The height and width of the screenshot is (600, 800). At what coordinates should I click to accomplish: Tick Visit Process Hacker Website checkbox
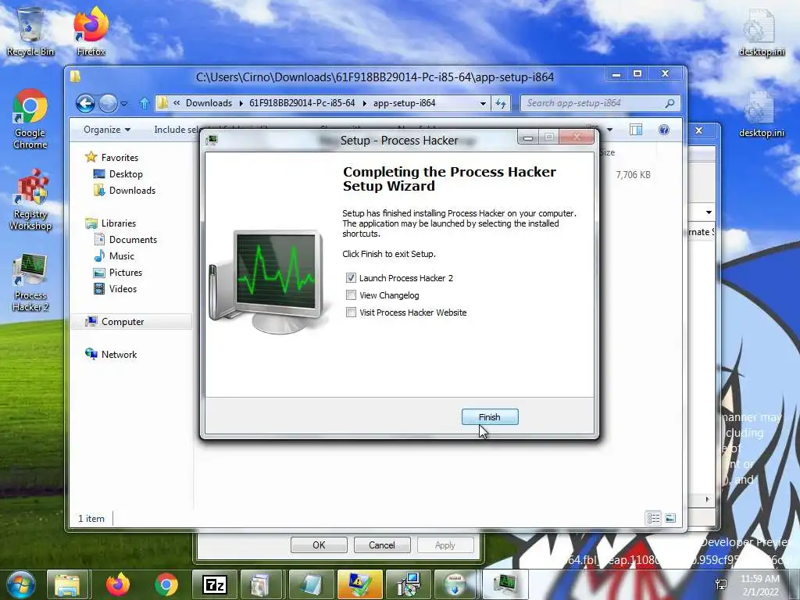351,312
